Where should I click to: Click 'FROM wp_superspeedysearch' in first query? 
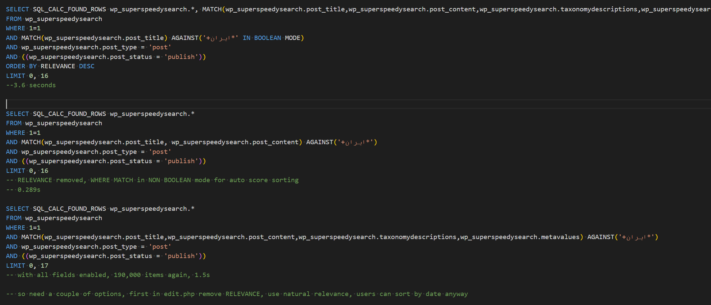click(x=54, y=19)
